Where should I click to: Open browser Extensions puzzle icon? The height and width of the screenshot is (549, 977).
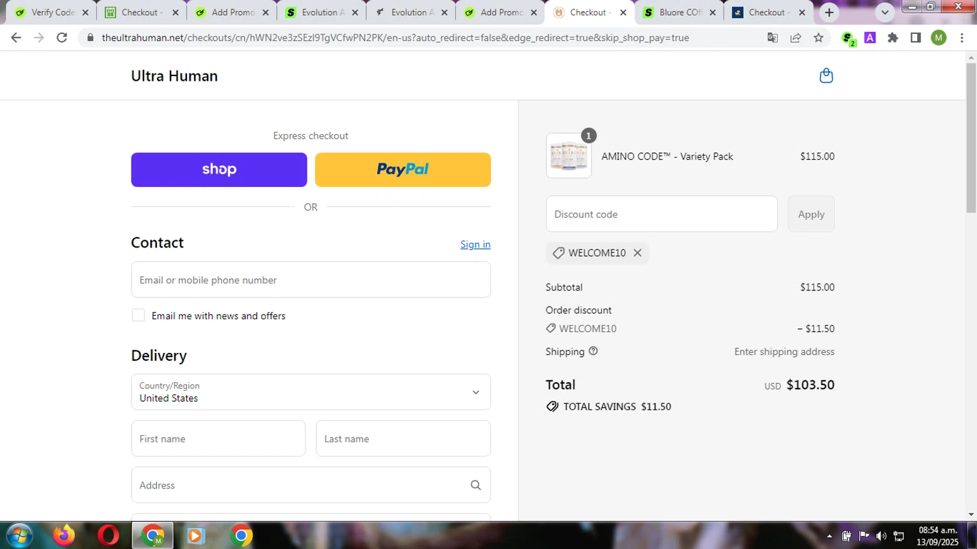pos(893,38)
